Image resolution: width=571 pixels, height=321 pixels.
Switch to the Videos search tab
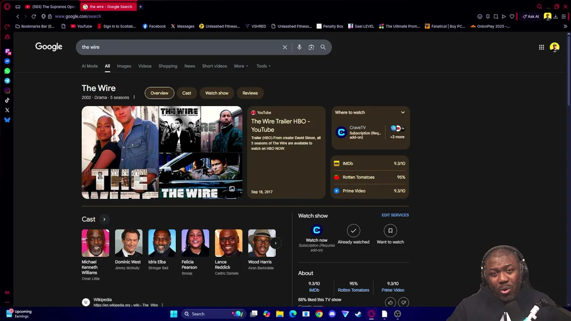pos(145,66)
